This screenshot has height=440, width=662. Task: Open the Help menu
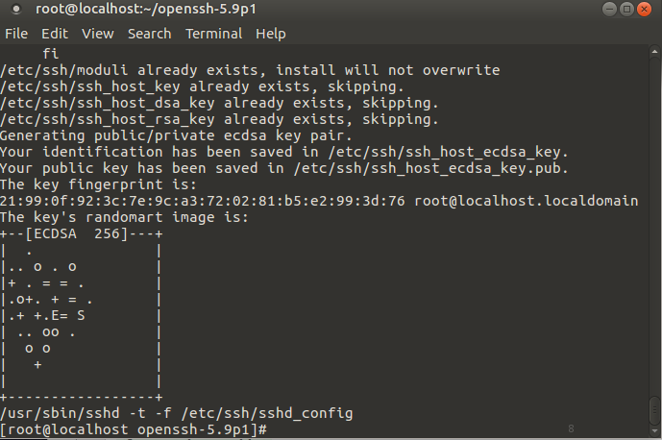click(271, 34)
